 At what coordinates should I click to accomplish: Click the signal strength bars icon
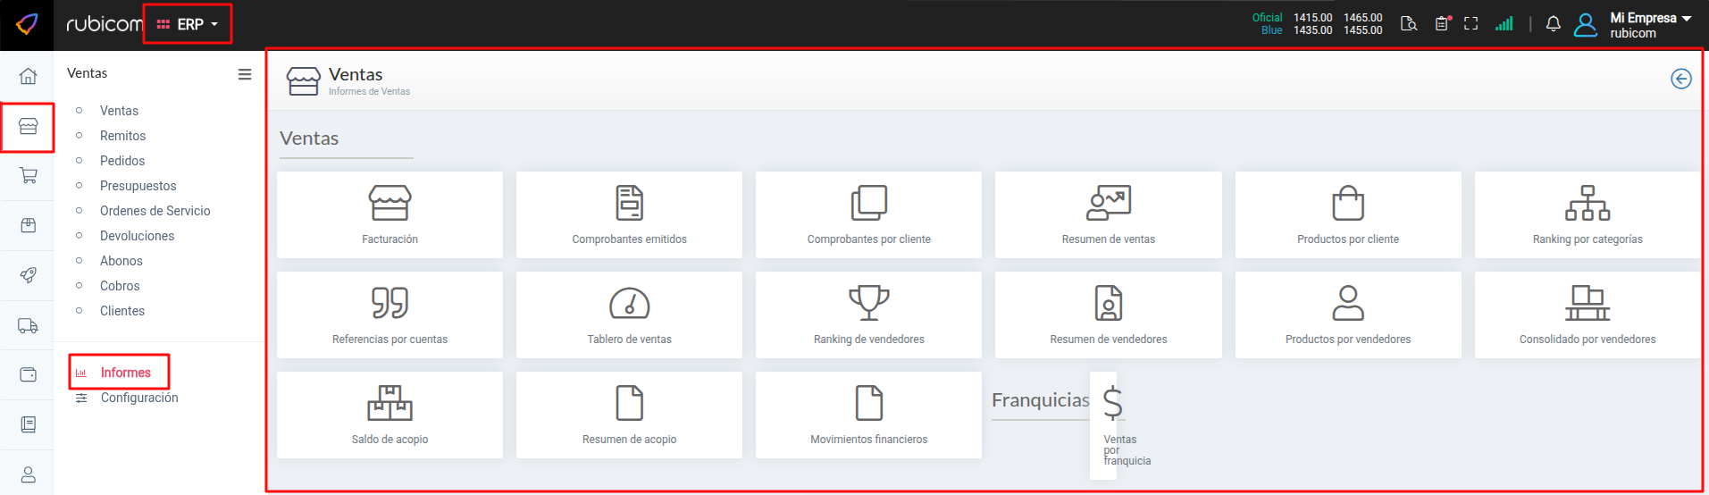pyautogui.click(x=1504, y=24)
